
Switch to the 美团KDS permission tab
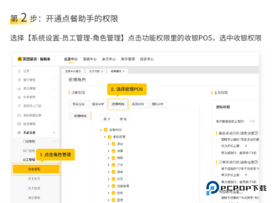pos(138,104)
